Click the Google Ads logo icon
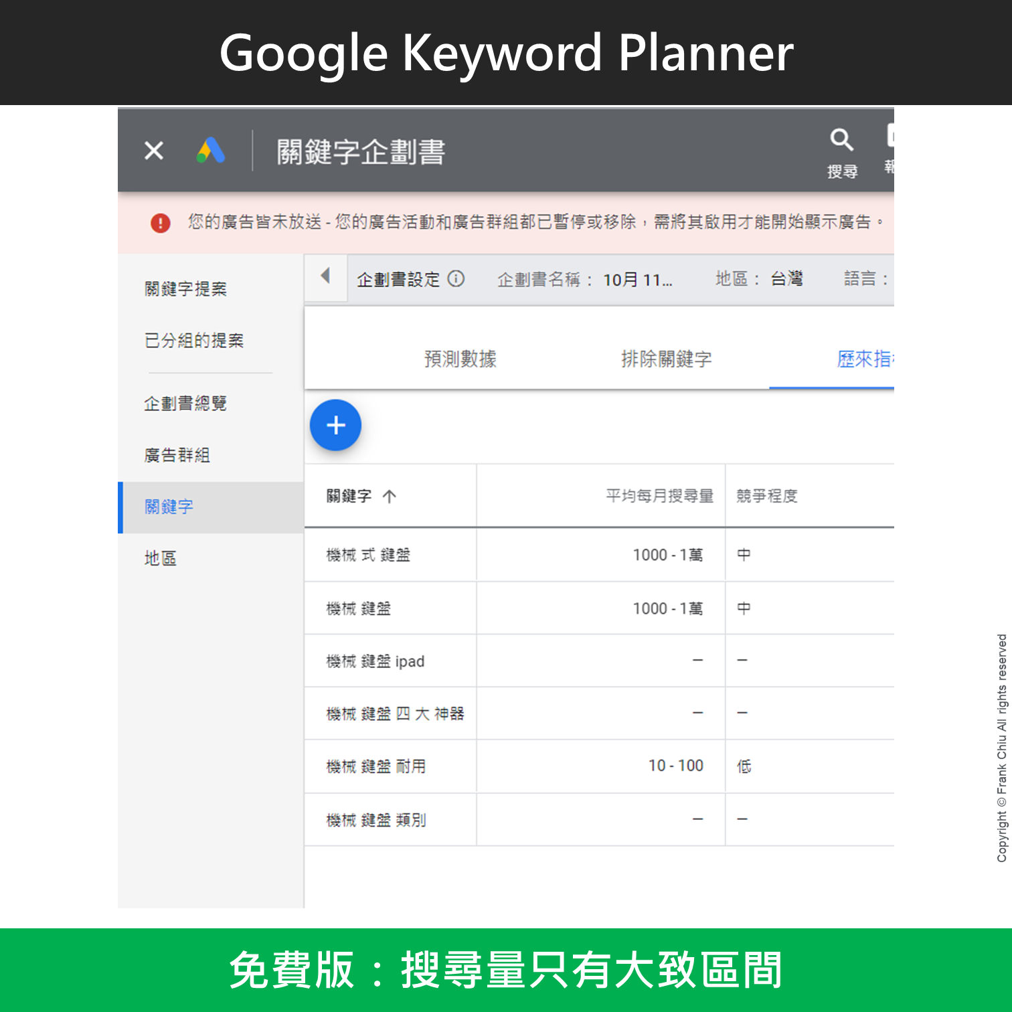The image size is (1012, 1012). [211, 151]
